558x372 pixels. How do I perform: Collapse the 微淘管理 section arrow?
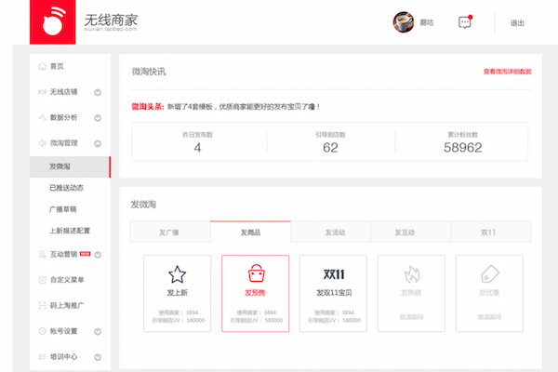click(x=98, y=144)
